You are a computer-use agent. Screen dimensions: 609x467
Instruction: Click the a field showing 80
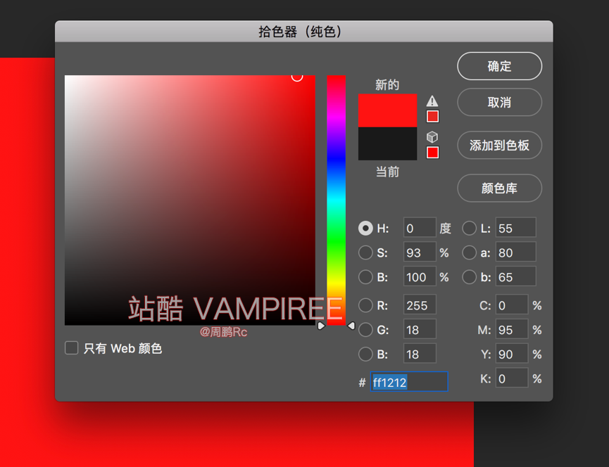click(x=516, y=252)
